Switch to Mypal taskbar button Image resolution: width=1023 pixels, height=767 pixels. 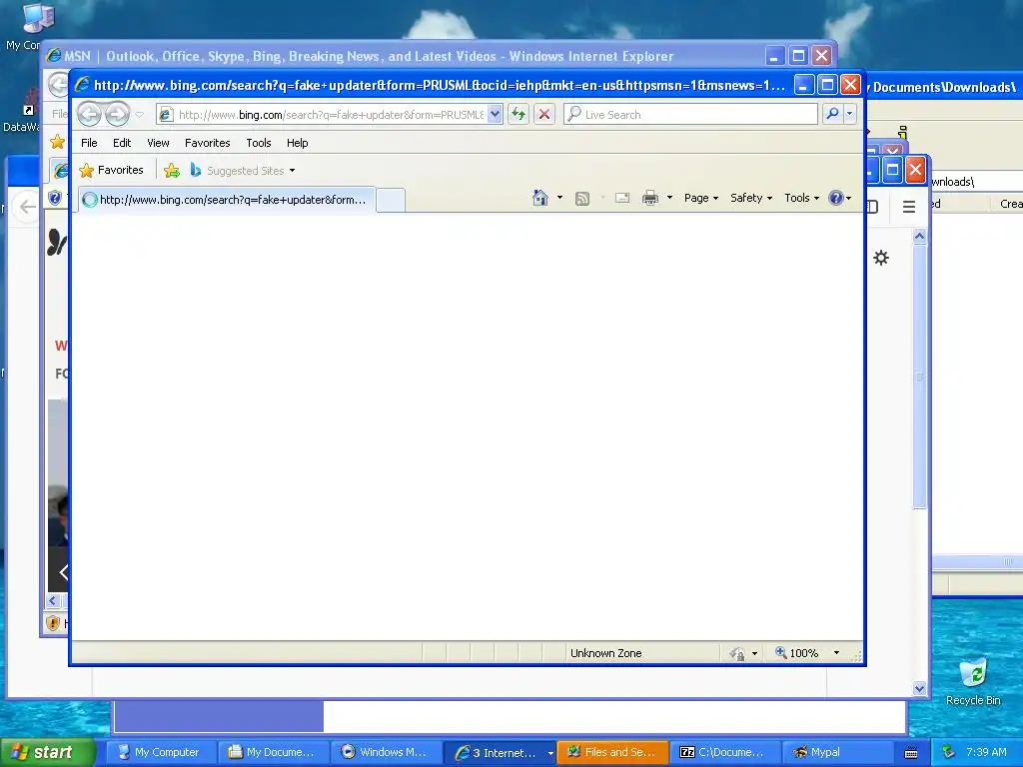click(837, 752)
